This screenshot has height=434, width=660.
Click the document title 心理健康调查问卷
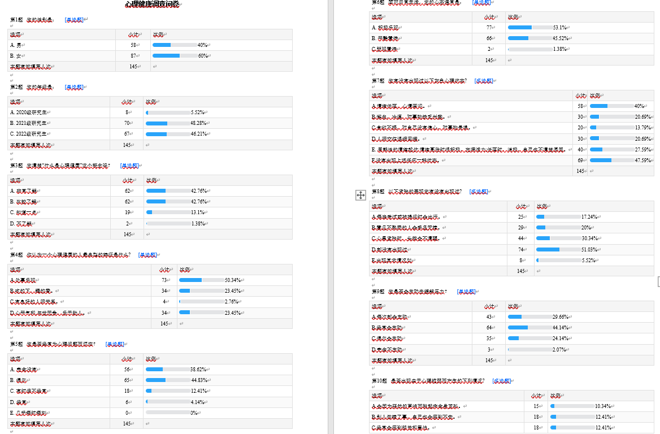point(153,5)
